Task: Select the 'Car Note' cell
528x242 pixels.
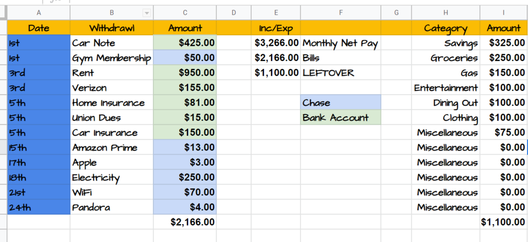Action: 112,43
